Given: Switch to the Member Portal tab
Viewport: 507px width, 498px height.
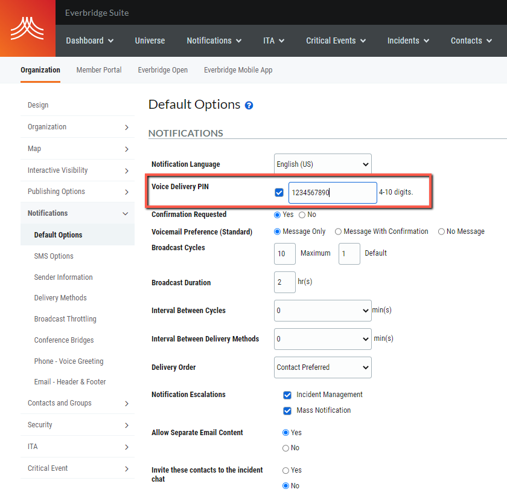Looking at the screenshot, I should pos(99,70).
